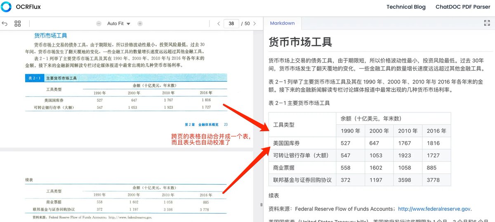Click the total pages text 50
This screenshot has height=222, width=495.
247,24
